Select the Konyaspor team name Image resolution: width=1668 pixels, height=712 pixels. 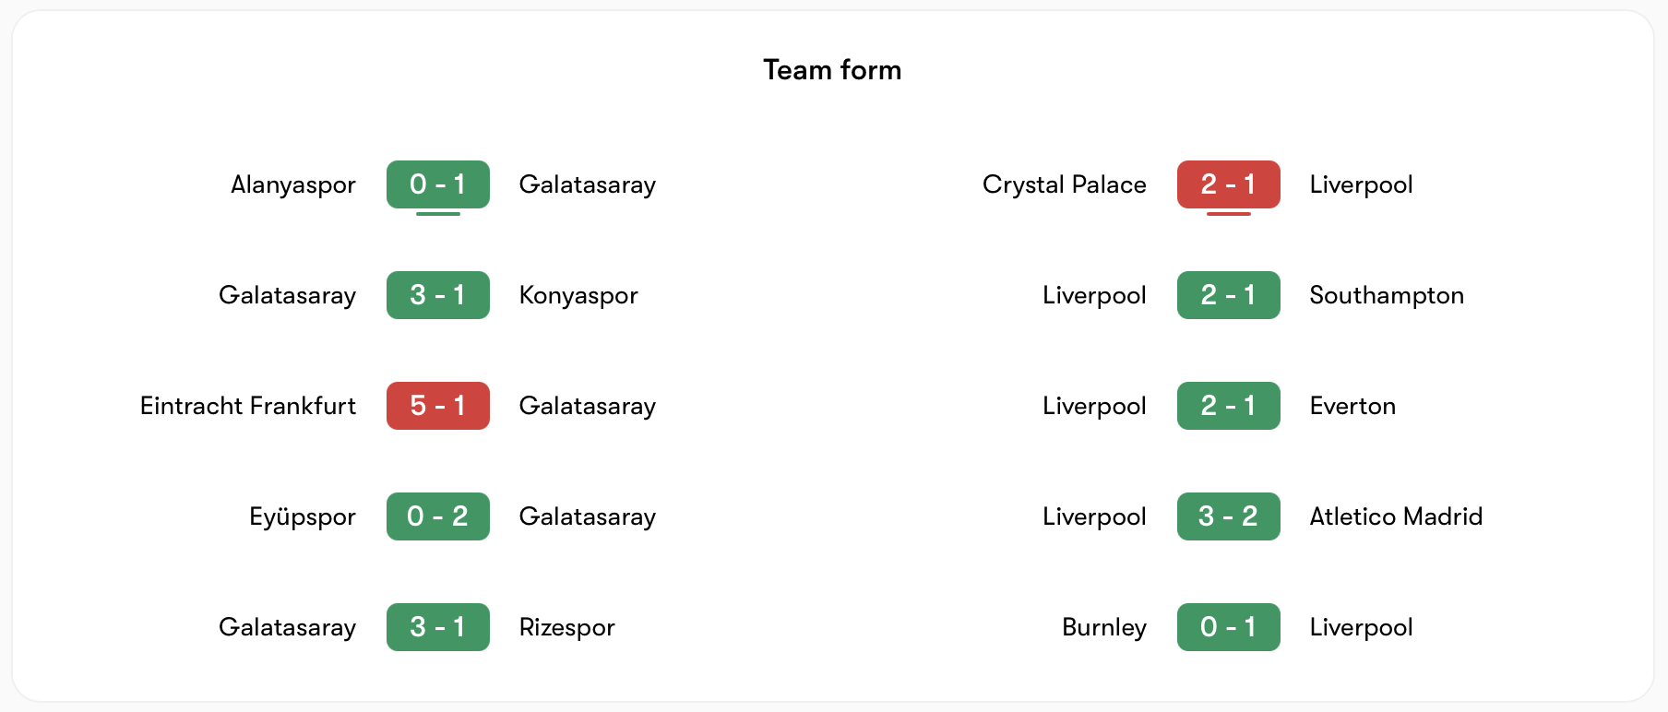tap(578, 295)
